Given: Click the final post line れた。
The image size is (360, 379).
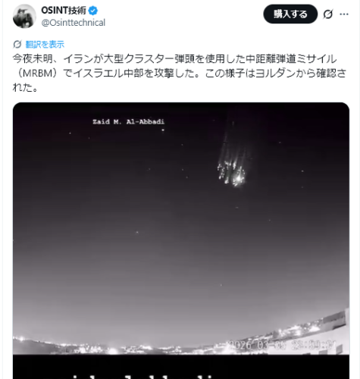Looking at the screenshot, I should pos(25,87).
